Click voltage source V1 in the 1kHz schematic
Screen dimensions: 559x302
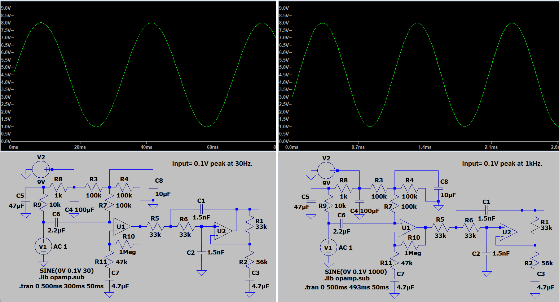(329, 248)
